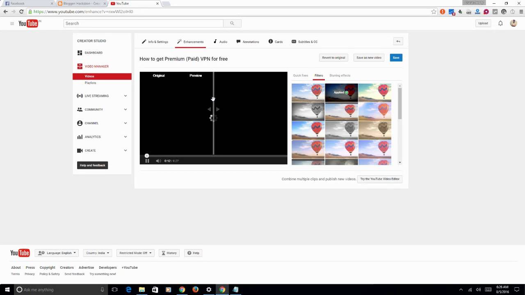
Task: Open the YouTube hamburger guide menu
Action: tap(12, 23)
